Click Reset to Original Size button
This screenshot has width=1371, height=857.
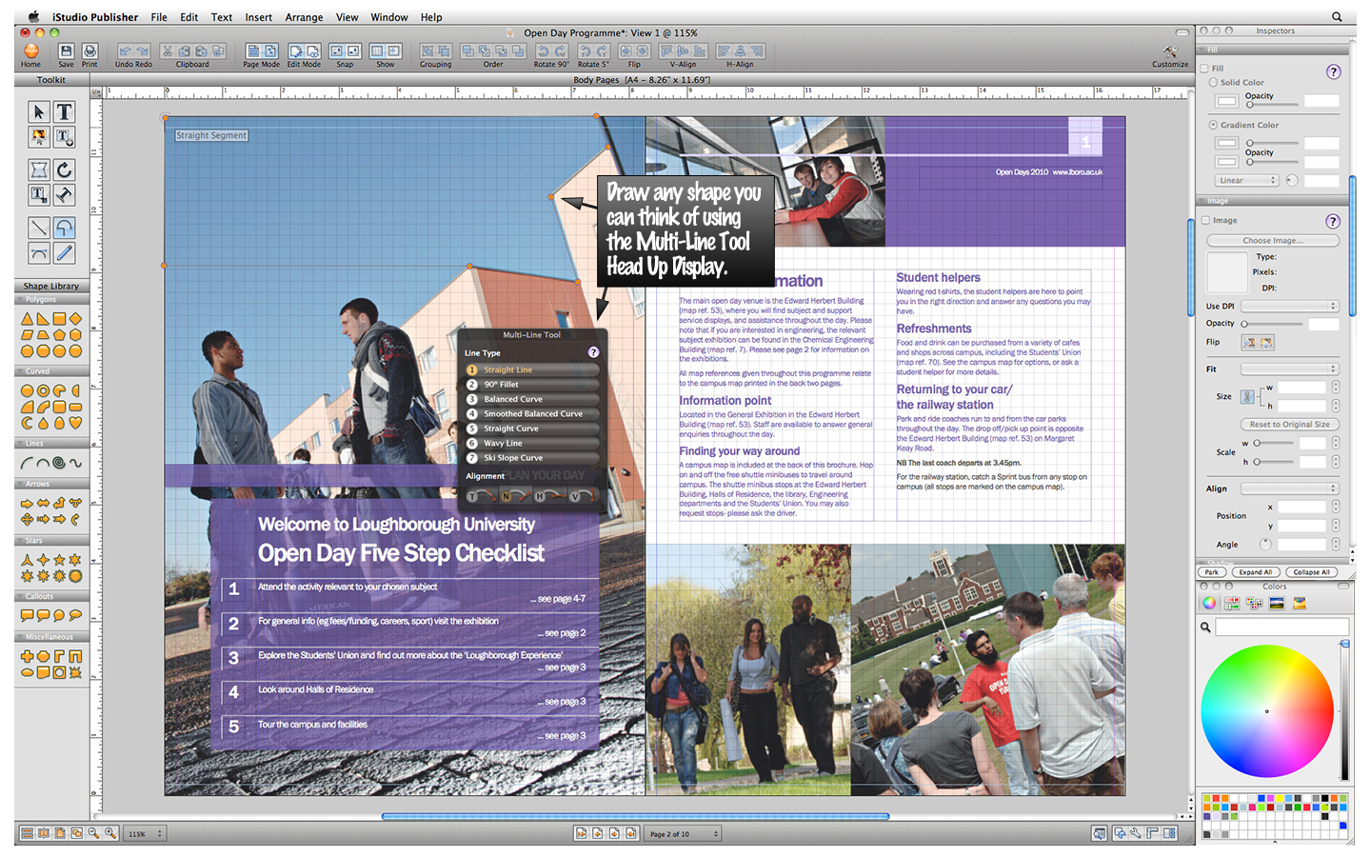pyautogui.click(x=1290, y=425)
